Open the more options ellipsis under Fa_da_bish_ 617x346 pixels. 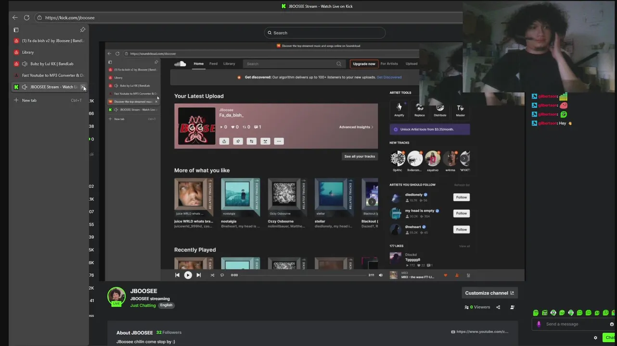(x=279, y=141)
